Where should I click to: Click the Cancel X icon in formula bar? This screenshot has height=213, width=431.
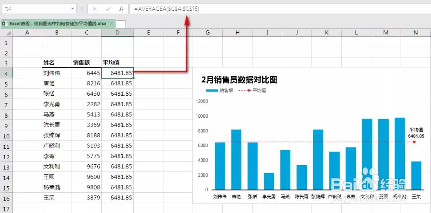[x=95, y=9]
